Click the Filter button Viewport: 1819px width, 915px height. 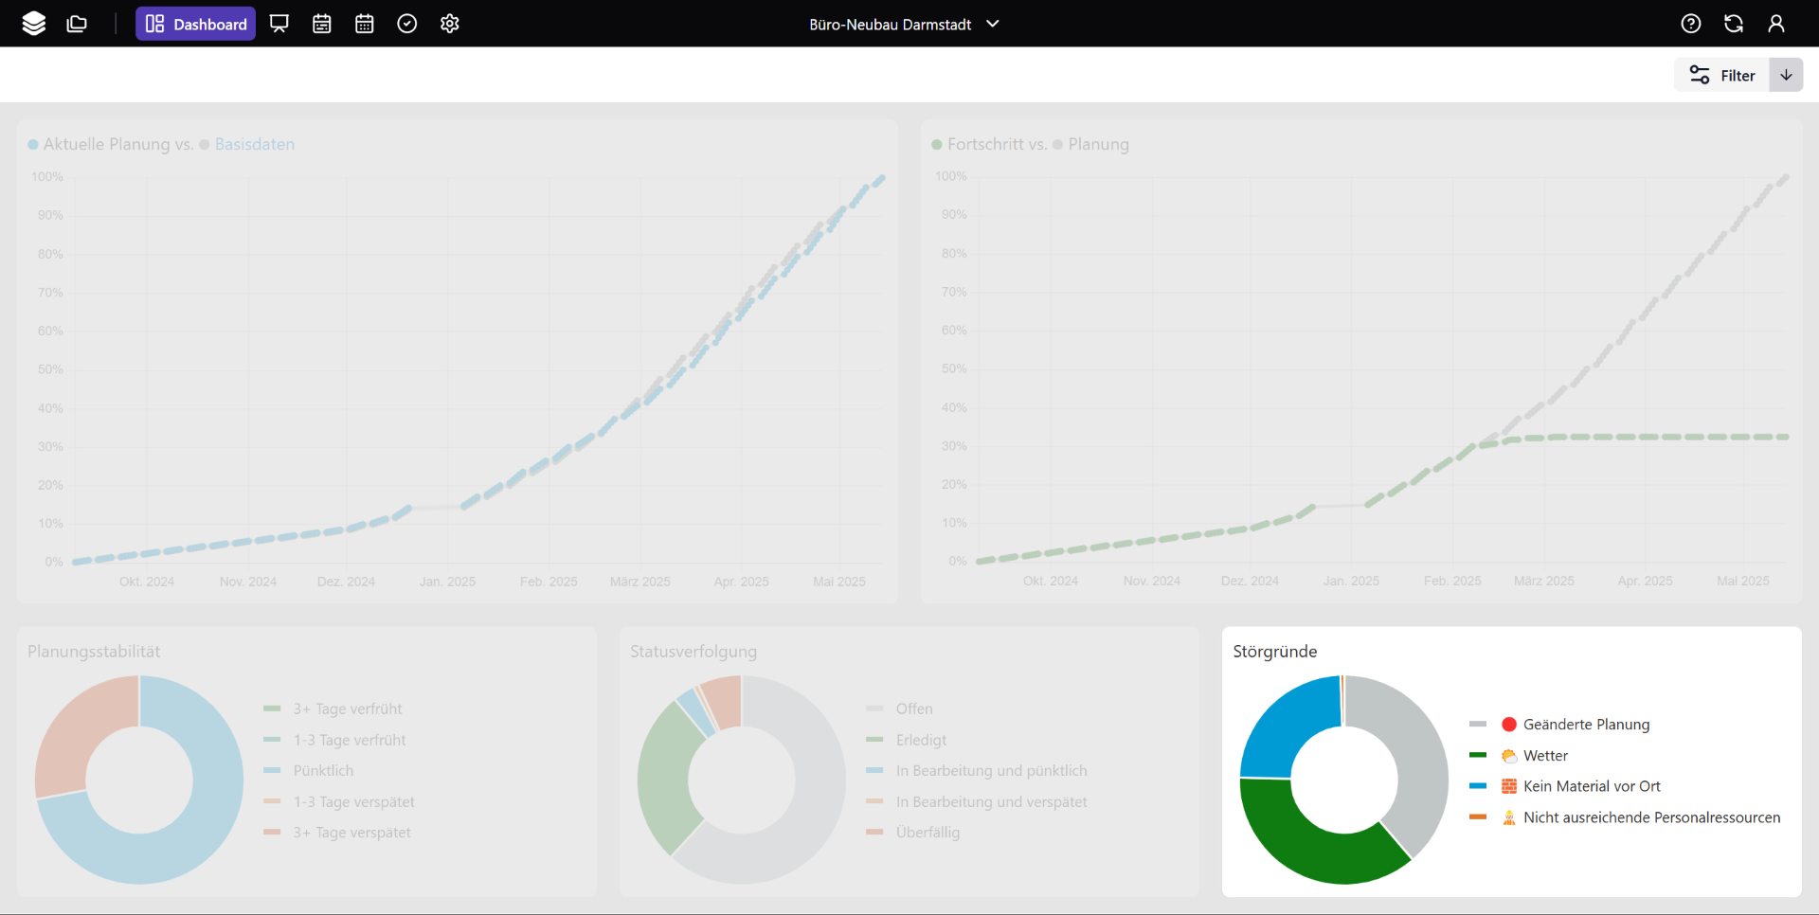coord(1722,76)
